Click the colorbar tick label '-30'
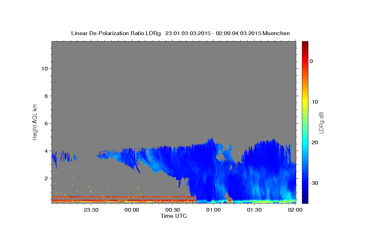The image size is (366, 244). (314, 183)
